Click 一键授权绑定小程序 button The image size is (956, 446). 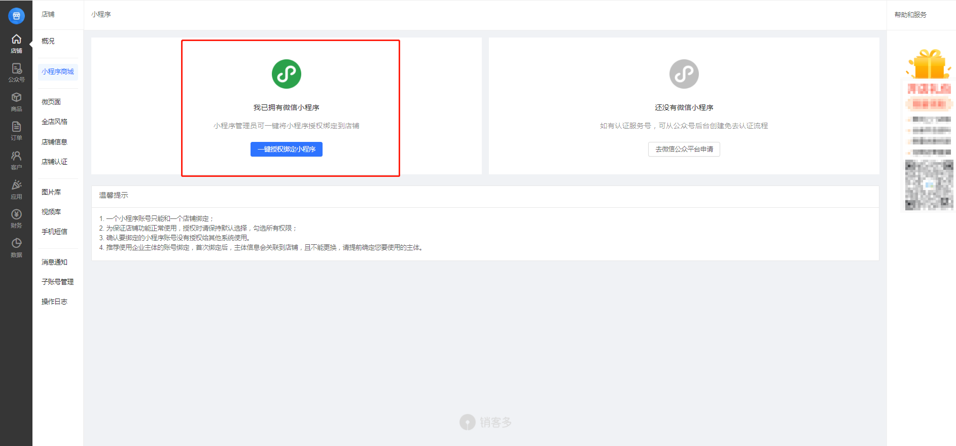click(x=287, y=150)
